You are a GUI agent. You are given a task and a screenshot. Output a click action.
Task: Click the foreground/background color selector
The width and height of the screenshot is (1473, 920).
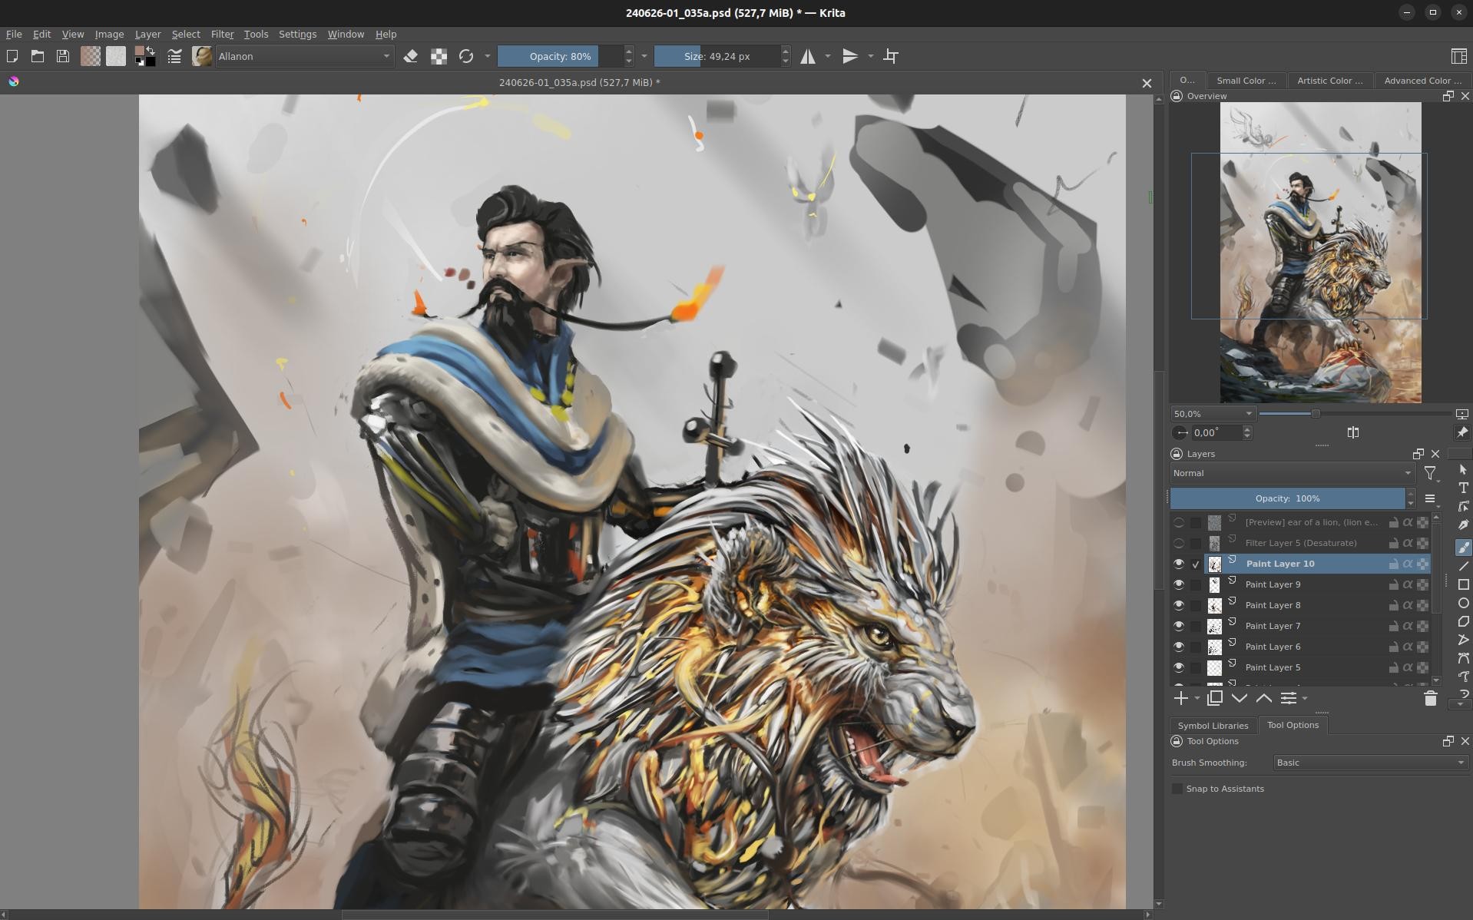tap(145, 56)
